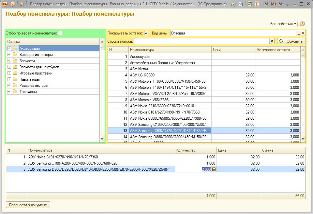The width and height of the screenshot is (313, 214).
Task: Toggle Отбор по всей номенклатуре checkbox
Action: click(60, 33)
